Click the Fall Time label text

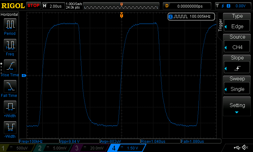9,95
